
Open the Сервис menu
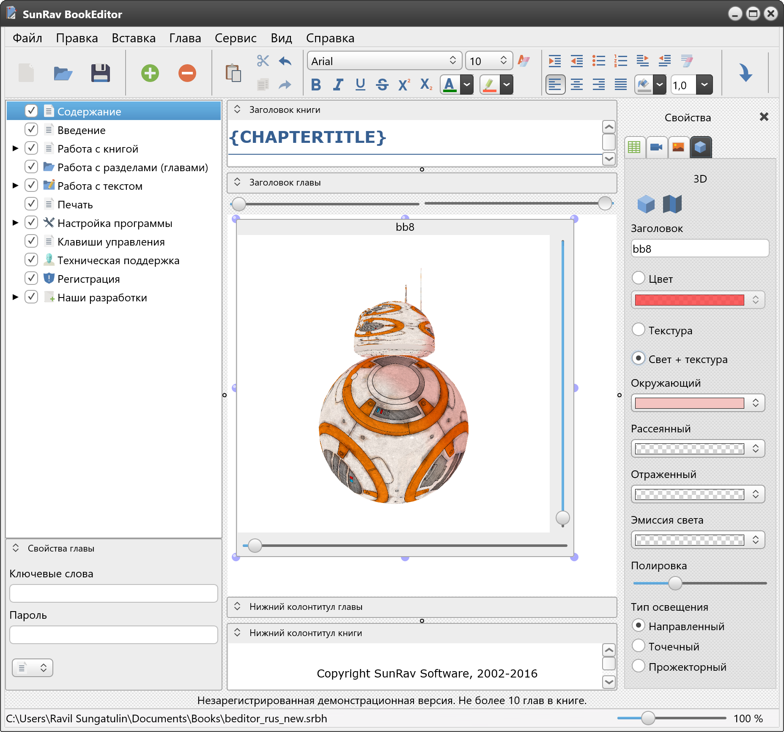click(236, 38)
